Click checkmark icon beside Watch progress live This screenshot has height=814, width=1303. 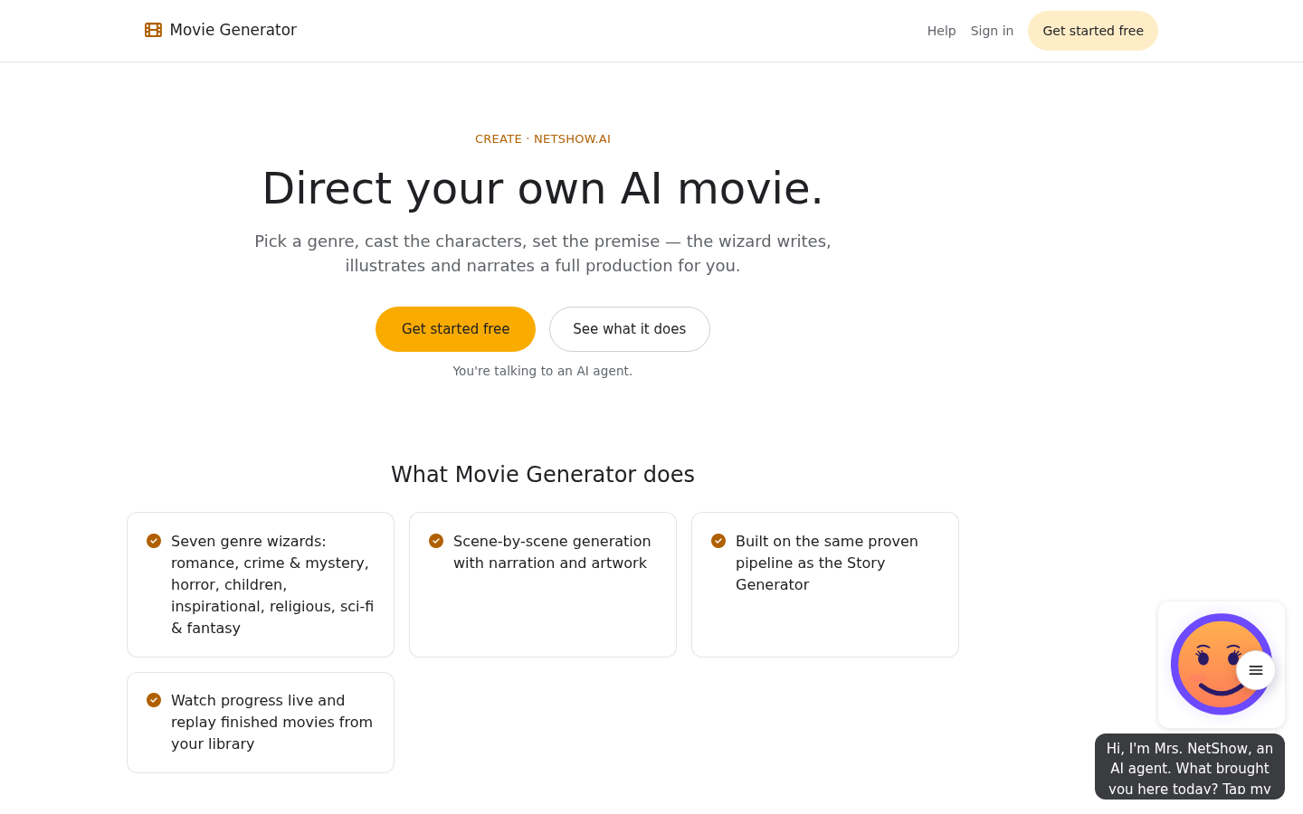coord(154,700)
